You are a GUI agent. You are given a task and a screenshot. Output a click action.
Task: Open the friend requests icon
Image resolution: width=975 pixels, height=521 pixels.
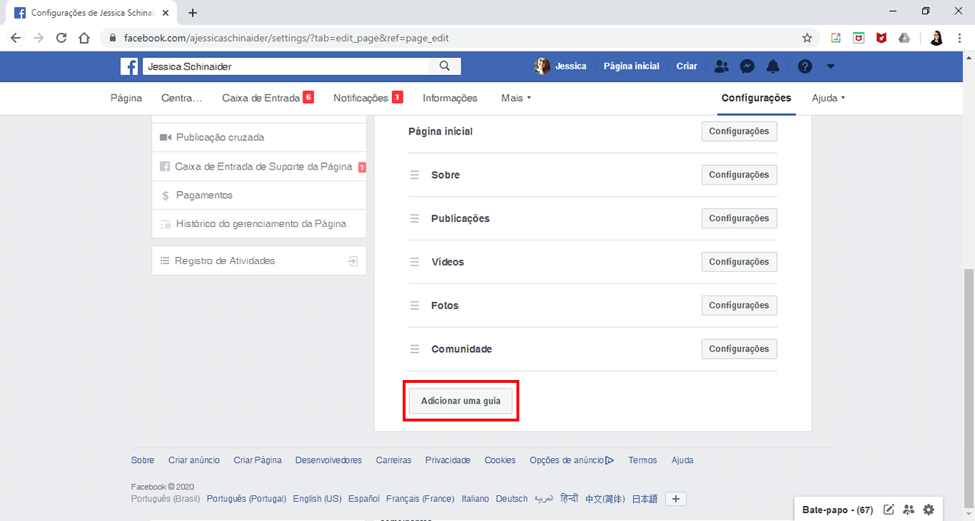pos(721,67)
